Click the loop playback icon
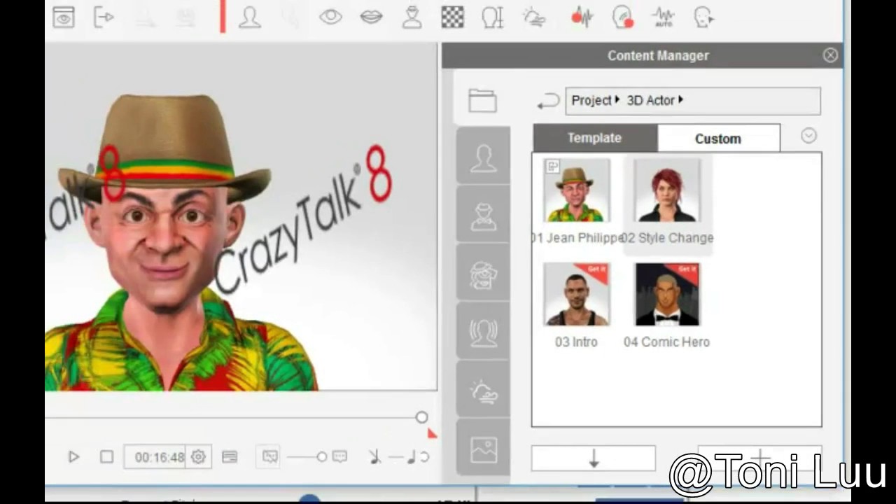Screen dimensions: 896x504 pos(424,457)
